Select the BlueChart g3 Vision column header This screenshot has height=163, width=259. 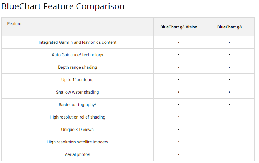click(x=179, y=27)
